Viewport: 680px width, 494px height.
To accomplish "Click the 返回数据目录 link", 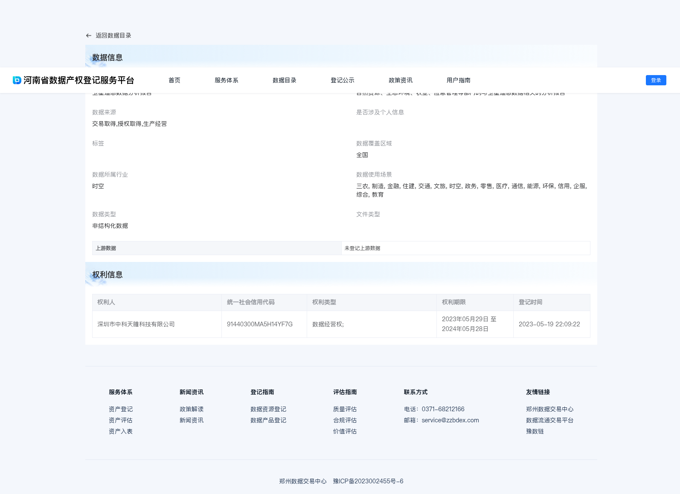I will click(x=113, y=36).
